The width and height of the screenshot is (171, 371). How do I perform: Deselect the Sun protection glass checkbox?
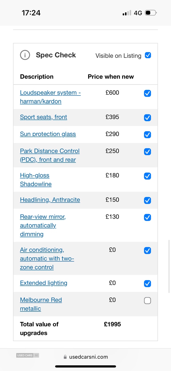tap(147, 135)
